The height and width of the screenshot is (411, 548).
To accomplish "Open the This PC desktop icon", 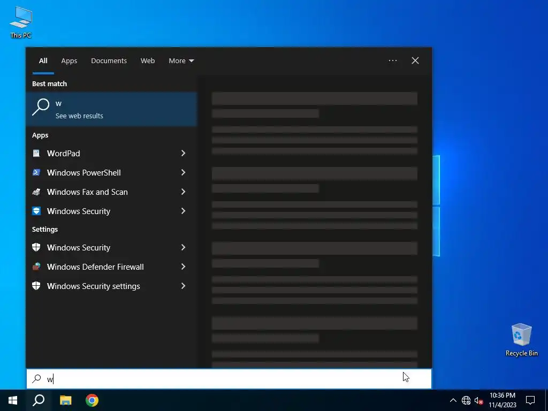I will pos(21,21).
